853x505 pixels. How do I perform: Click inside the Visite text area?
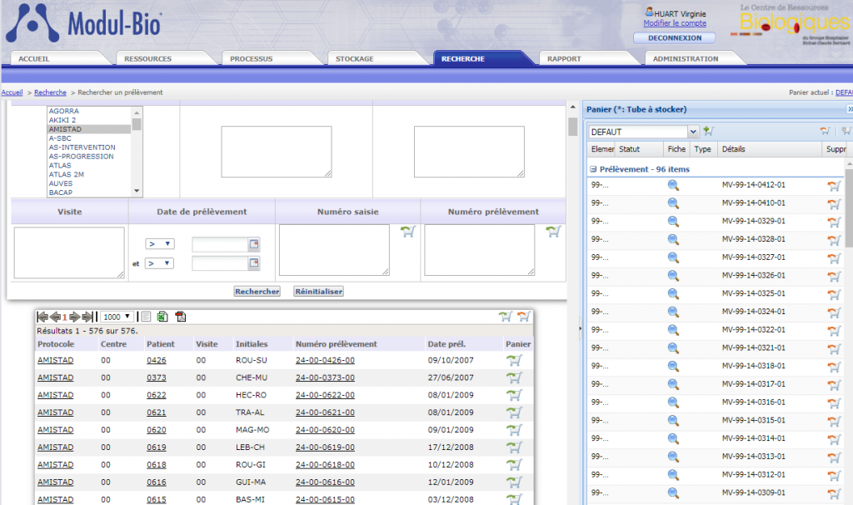tap(68, 252)
